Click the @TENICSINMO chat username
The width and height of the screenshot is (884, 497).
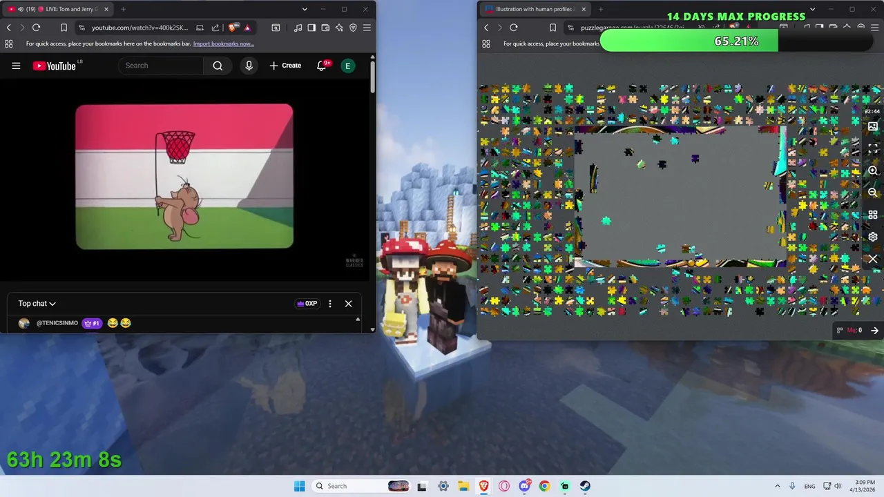57,323
